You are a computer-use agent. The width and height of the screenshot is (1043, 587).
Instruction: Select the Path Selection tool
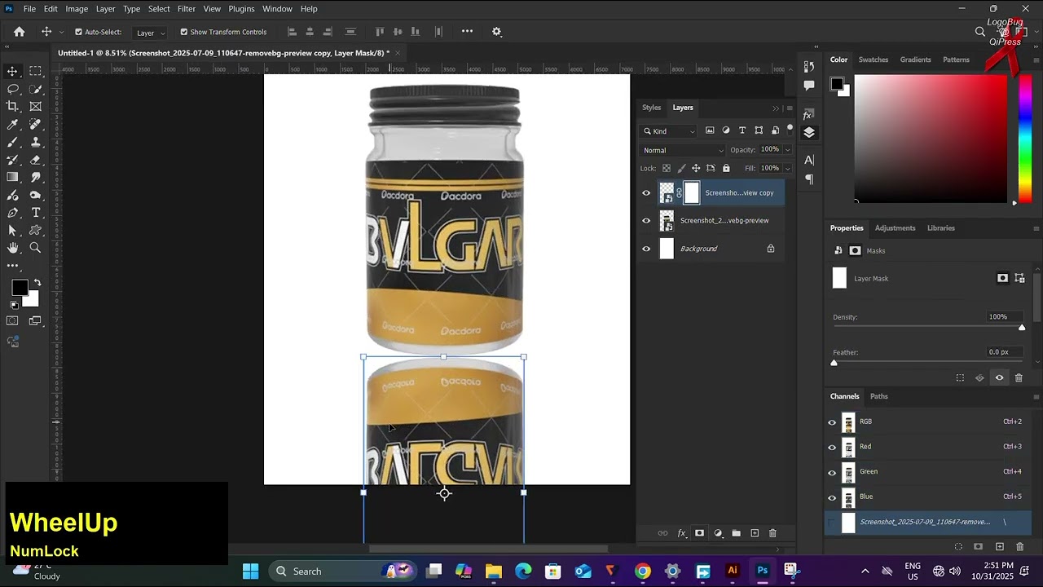coord(12,231)
